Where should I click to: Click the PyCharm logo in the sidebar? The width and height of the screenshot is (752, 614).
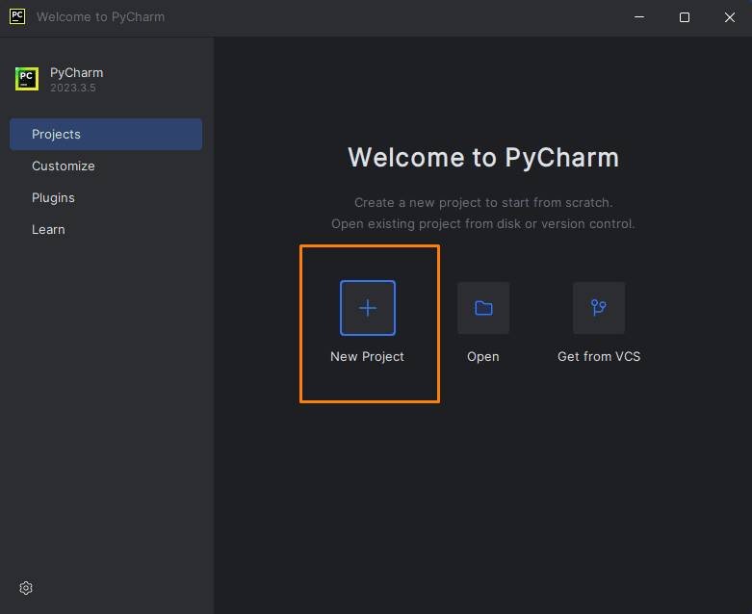[27, 79]
